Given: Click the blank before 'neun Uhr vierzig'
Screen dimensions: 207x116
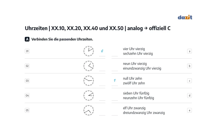Looking at the screenshot, I should [115, 68].
